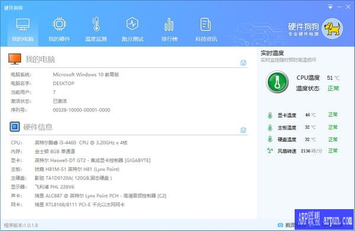Open the title bar dropdown menu arrow
This screenshot has width=355, height=231.
[x=330, y=7]
